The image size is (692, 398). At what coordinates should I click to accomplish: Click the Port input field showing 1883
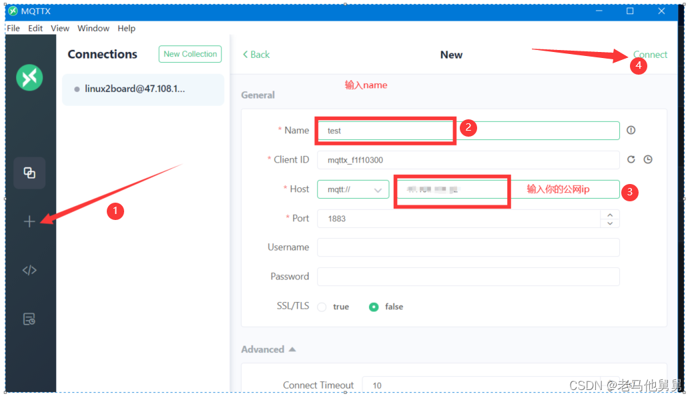tap(459, 219)
